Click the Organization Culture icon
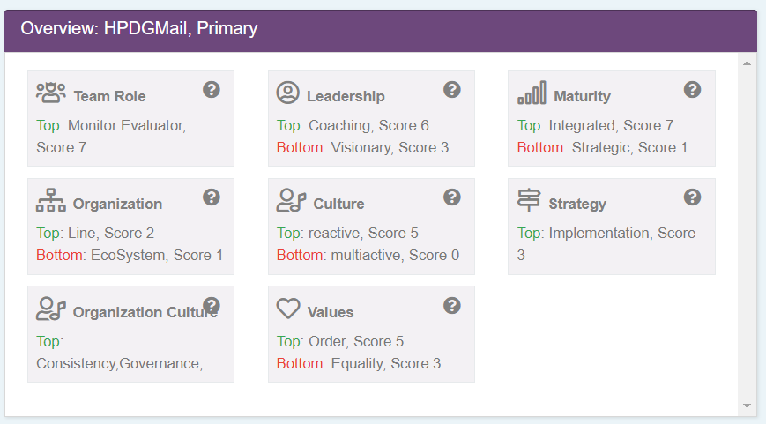766x424 pixels. pyautogui.click(x=51, y=309)
